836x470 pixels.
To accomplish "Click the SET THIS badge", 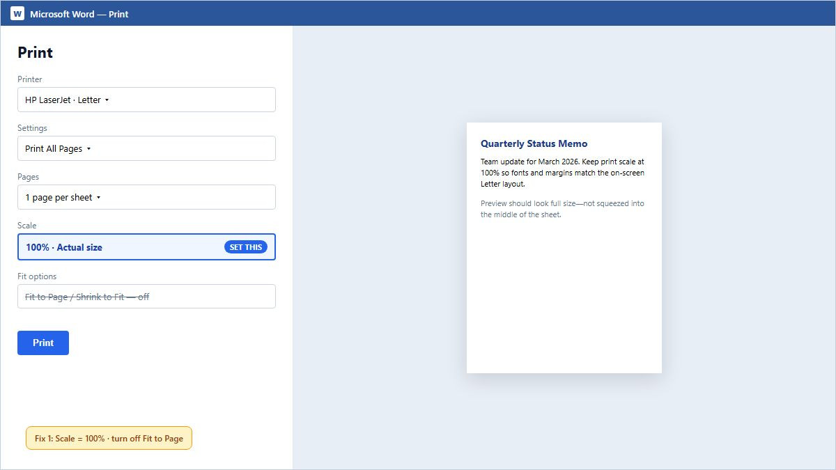I will tap(246, 247).
